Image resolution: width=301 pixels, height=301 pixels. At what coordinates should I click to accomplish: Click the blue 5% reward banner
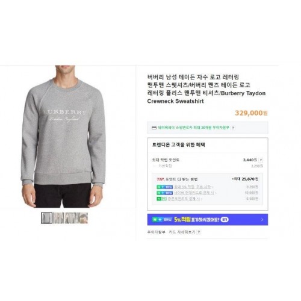click(208, 220)
